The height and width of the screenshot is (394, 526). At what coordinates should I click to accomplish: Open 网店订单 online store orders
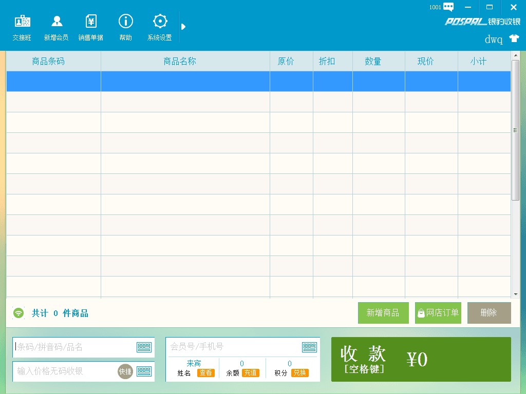tap(438, 313)
